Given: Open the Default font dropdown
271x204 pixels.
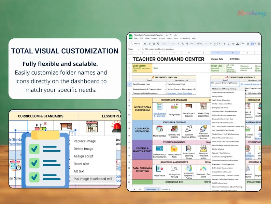Looking at the screenshot, I should (201, 44).
